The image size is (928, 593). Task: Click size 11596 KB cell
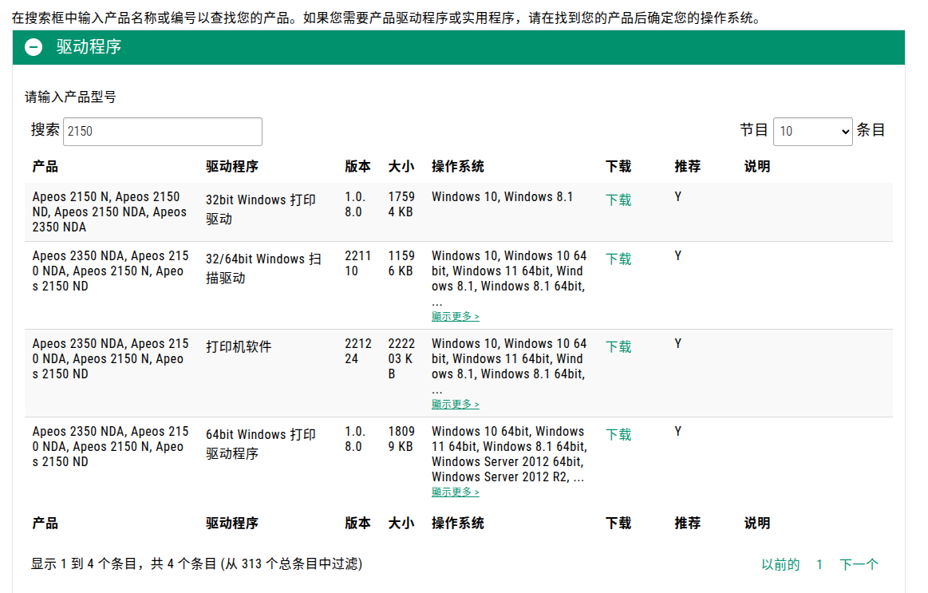(401, 263)
